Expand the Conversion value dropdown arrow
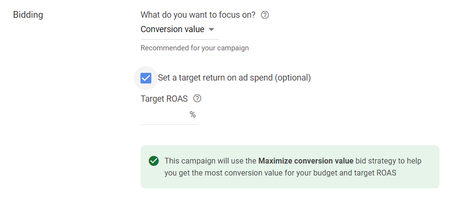 coord(212,30)
